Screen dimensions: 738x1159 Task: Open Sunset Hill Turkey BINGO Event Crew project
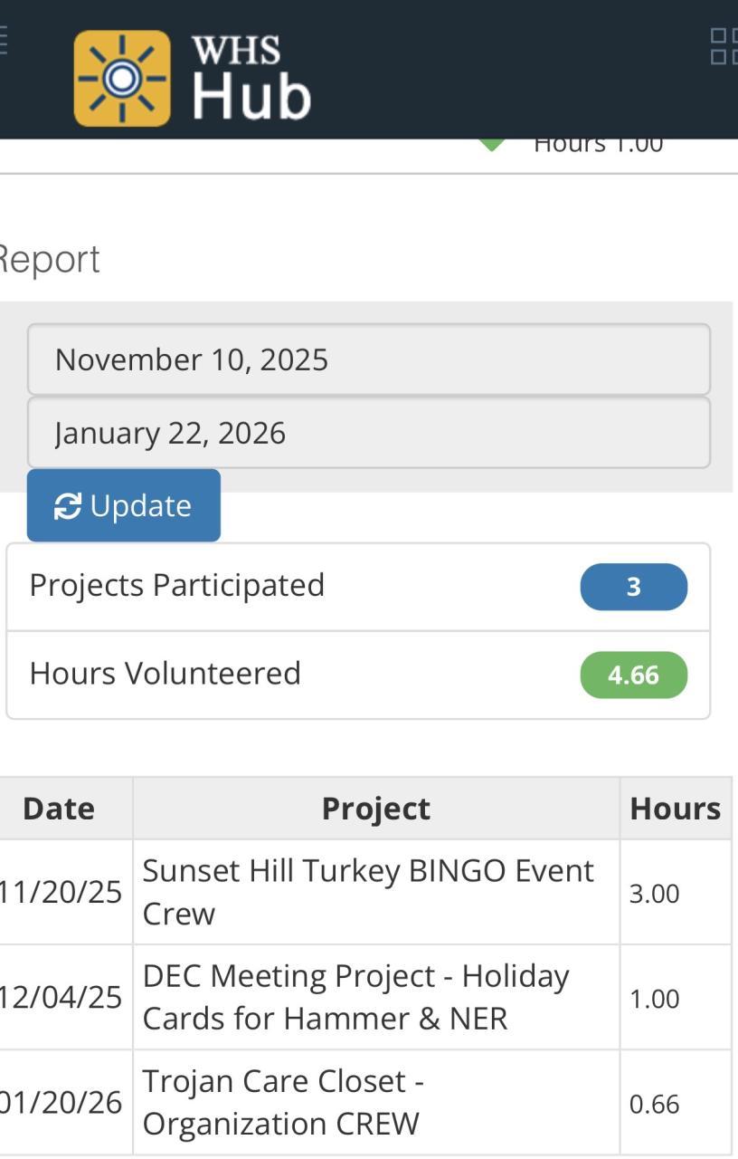pos(368,892)
